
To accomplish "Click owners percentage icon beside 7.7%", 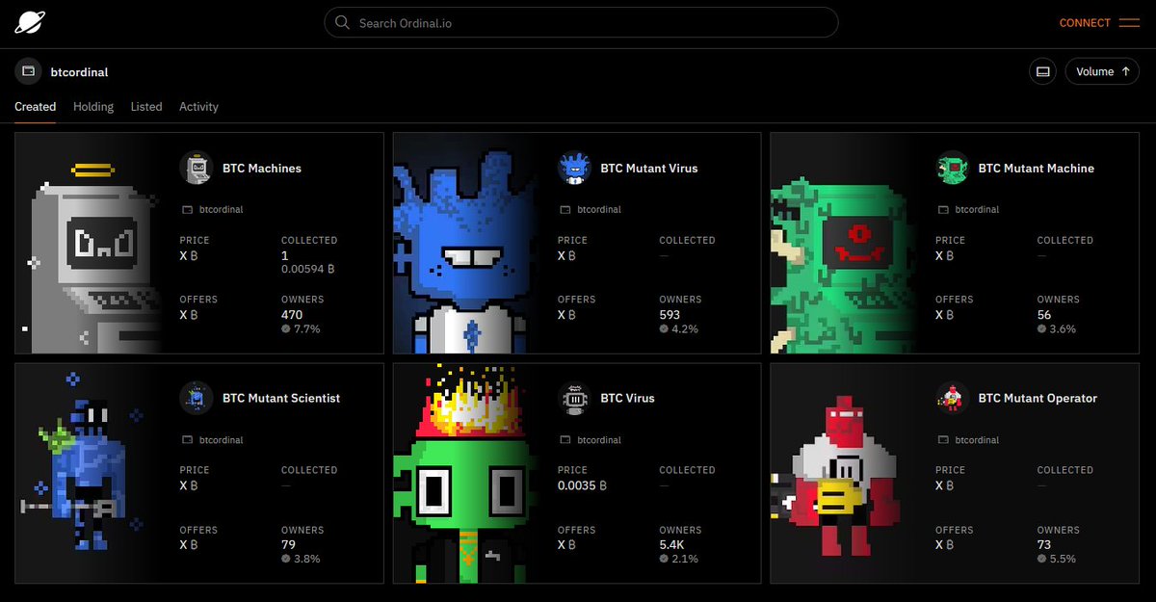I will click(286, 329).
